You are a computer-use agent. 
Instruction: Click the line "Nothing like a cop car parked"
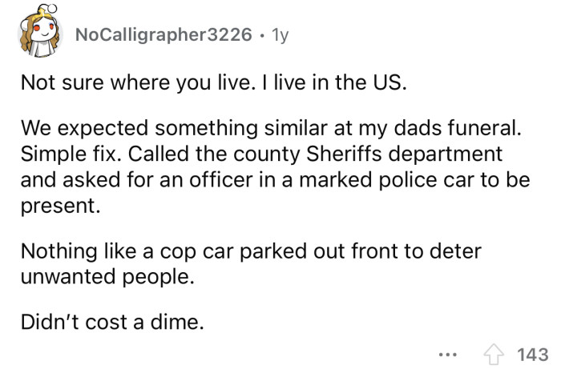click(251, 251)
